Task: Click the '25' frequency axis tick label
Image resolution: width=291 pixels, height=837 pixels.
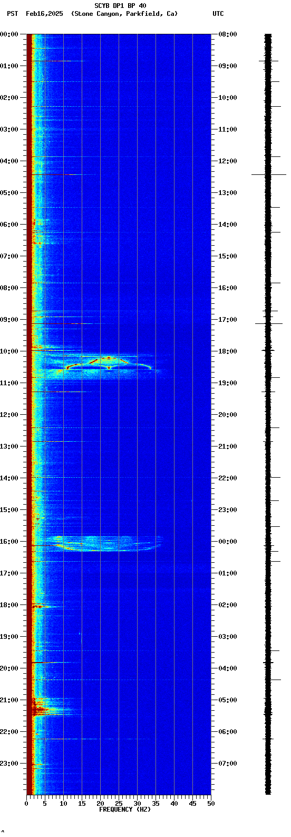Action: coord(119,804)
